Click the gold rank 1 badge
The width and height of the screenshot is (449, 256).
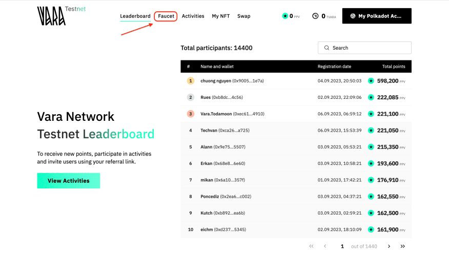191,81
